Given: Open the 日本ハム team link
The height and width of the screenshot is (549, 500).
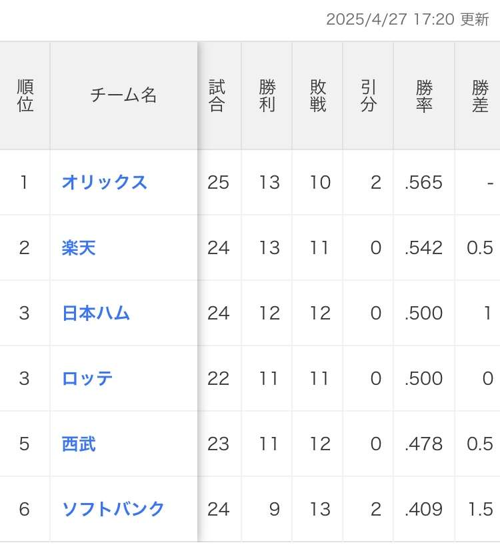Looking at the screenshot, I should 96,313.
